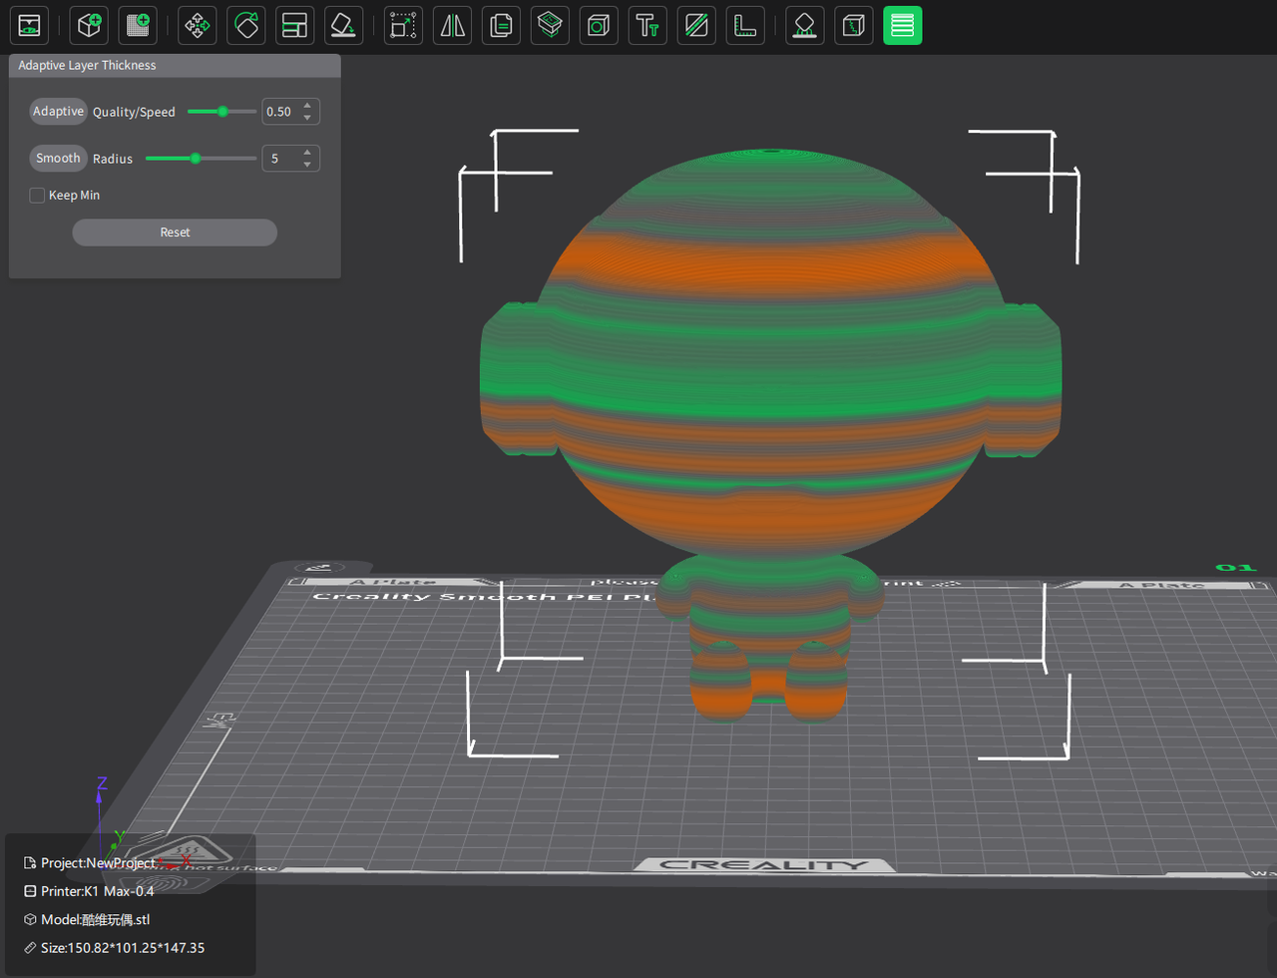Select the Measure ruler tool
The height and width of the screenshot is (978, 1277).
click(745, 25)
